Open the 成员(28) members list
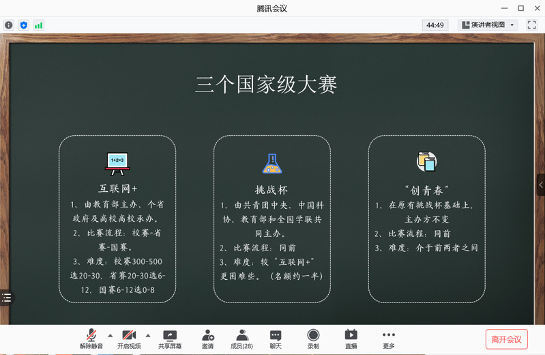This screenshot has width=545, height=355. tap(241, 339)
